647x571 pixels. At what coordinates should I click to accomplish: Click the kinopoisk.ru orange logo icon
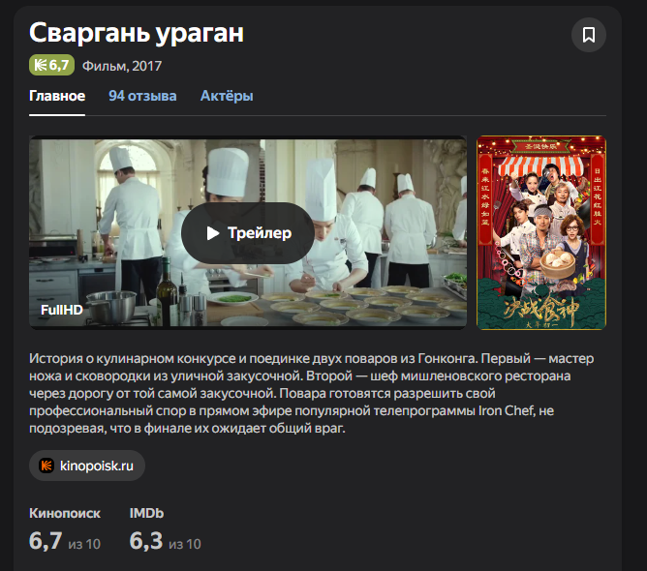point(46,466)
